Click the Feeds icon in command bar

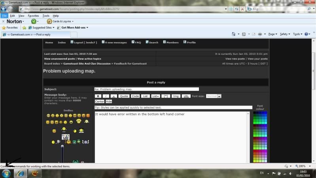(244, 34)
